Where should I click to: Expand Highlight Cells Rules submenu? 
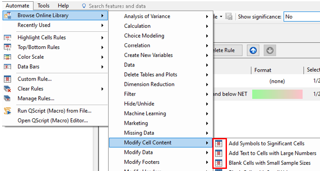tap(55, 38)
